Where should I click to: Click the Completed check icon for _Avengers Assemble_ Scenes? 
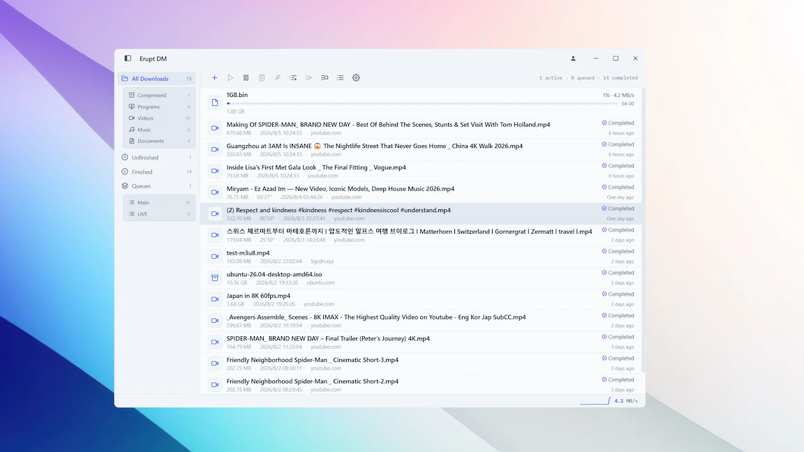[604, 315]
